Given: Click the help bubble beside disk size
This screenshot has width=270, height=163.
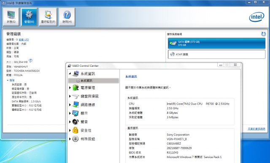Looking at the screenshot, I should click(x=30, y=60).
